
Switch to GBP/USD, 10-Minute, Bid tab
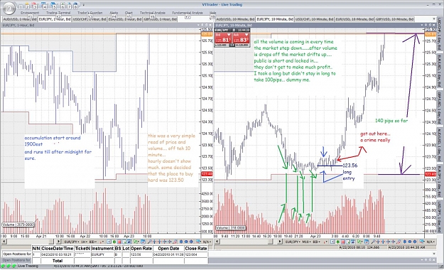(395, 19)
